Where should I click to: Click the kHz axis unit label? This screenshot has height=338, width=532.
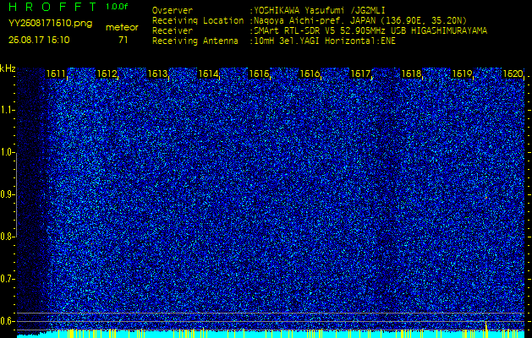8,68
